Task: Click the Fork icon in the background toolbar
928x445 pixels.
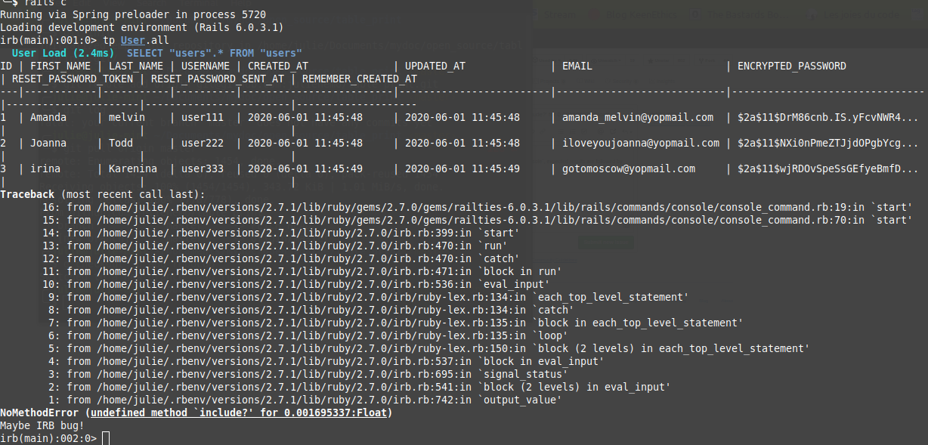Action: click(x=701, y=60)
